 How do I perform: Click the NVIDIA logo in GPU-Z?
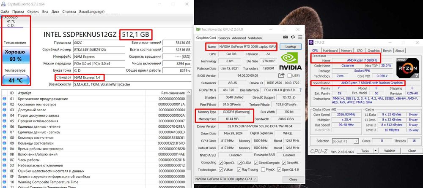click(x=290, y=61)
